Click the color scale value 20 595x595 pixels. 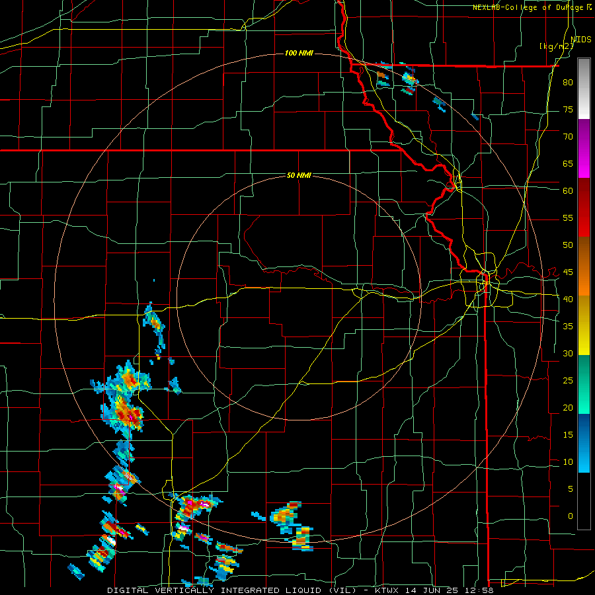(568, 407)
